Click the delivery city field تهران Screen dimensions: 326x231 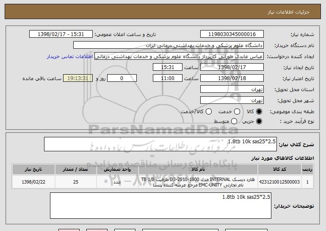[232, 100]
